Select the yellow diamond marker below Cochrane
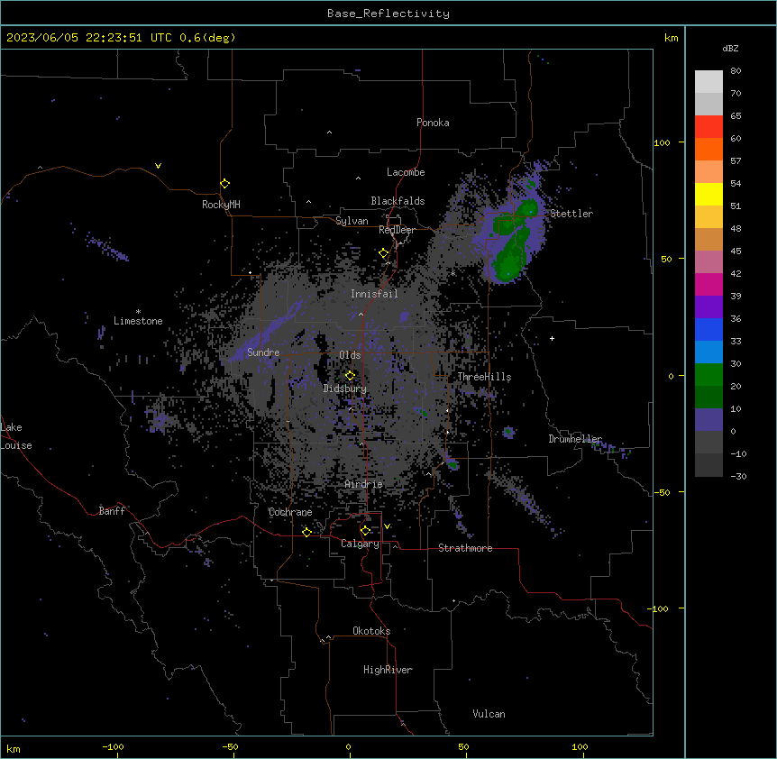This screenshot has height=759, width=777. pyautogui.click(x=306, y=532)
